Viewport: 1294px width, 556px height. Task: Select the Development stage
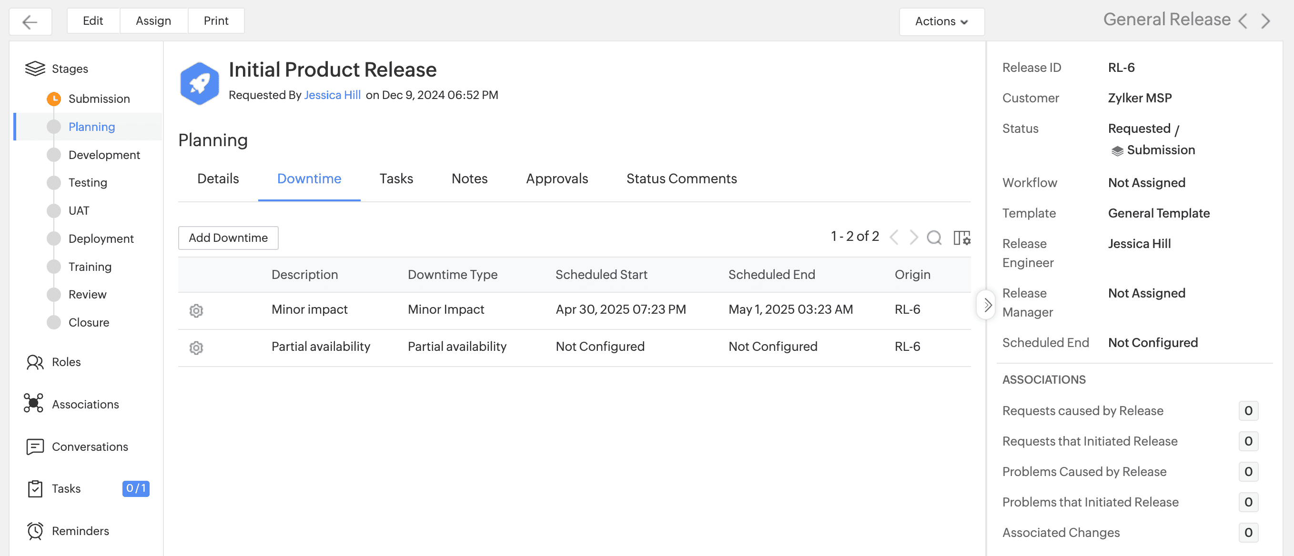point(104,155)
